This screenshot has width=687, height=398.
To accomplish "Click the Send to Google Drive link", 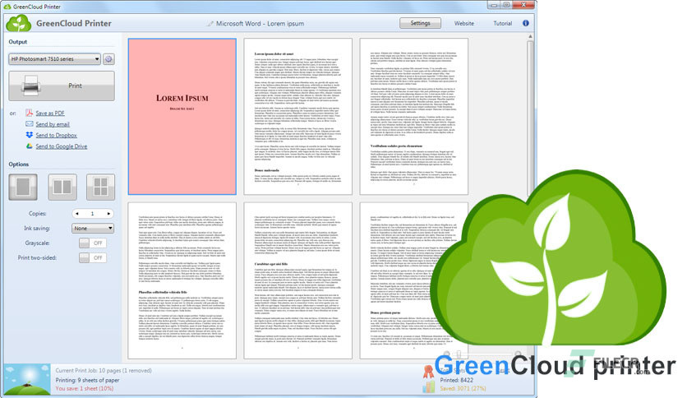I will click(62, 146).
